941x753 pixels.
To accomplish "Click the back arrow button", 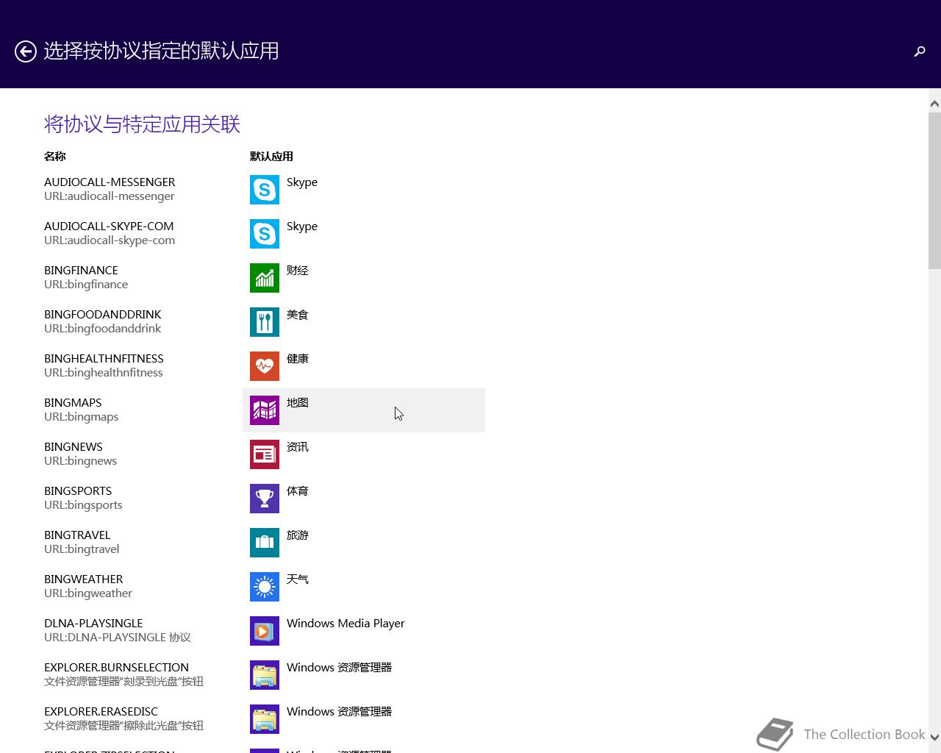I will click(x=26, y=51).
